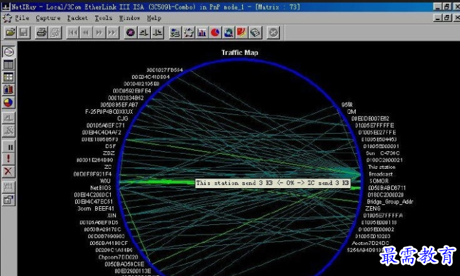
Task: Click the red X reset sidebar icon
Action: 9,171
